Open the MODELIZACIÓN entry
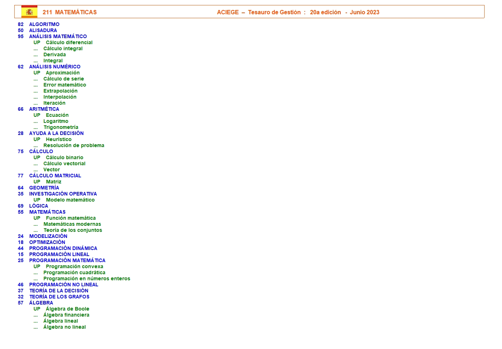 tap(48, 236)
